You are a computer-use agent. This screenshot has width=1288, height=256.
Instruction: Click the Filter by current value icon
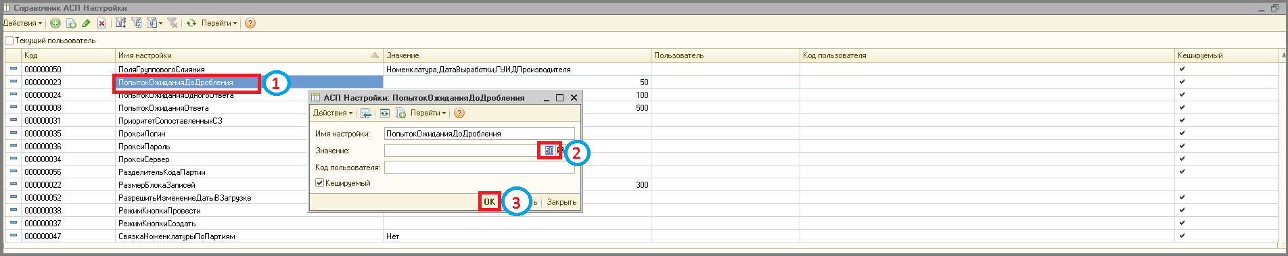[x=137, y=23]
